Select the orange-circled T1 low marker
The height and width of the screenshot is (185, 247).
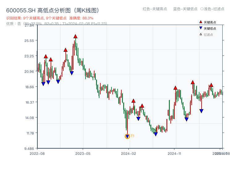[x=127, y=136]
